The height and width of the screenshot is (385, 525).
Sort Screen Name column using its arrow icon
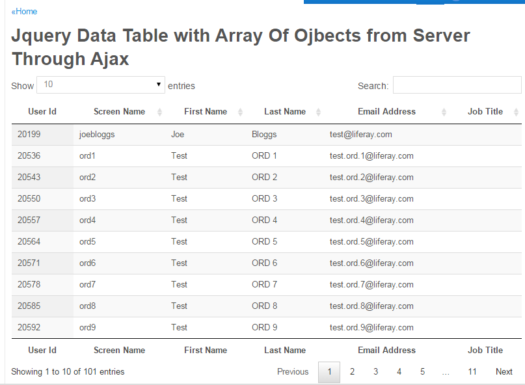tap(159, 111)
